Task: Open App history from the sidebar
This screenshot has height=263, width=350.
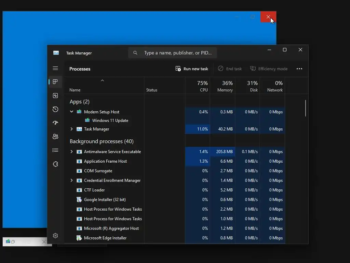Action: tap(55, 109)
